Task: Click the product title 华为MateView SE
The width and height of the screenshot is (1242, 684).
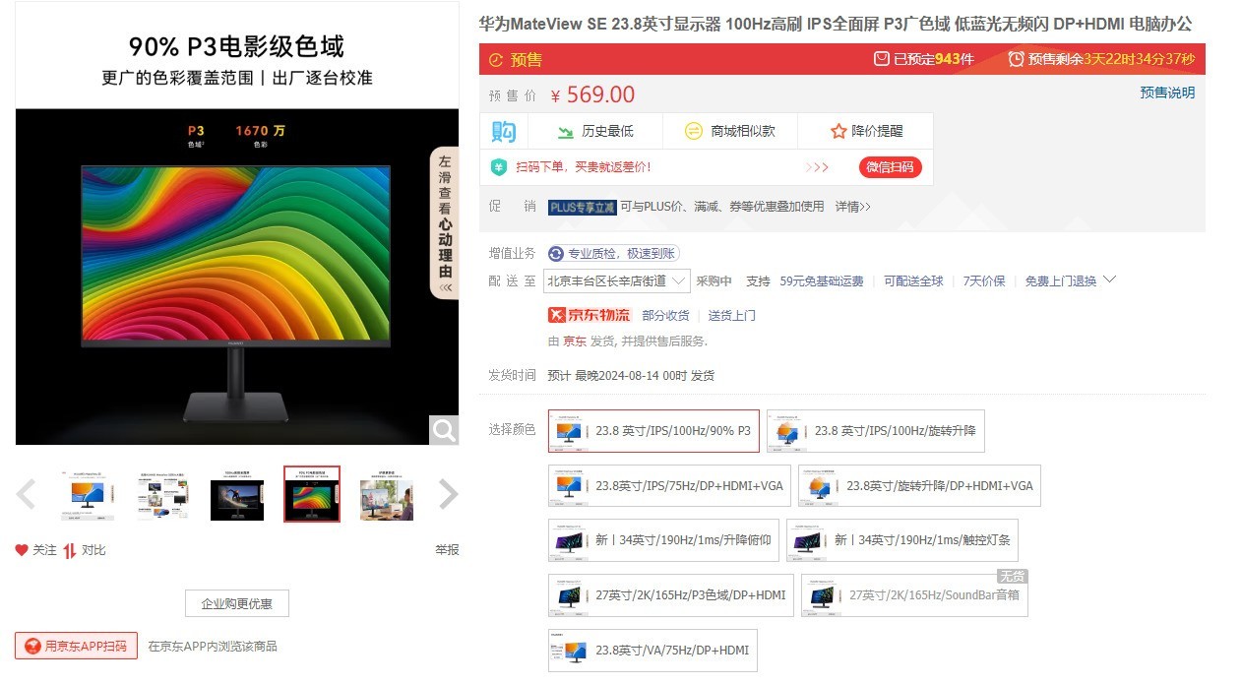Action: click(835, 24)
